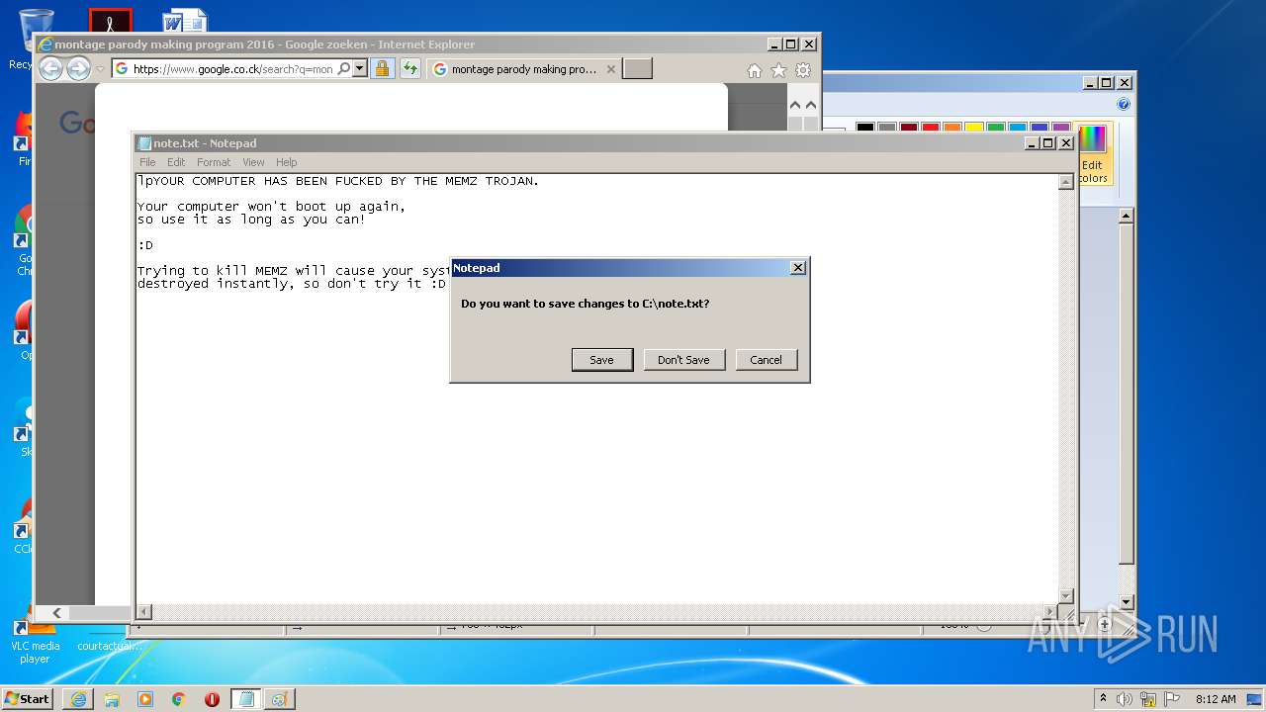Image resolution: width=1266 pixels, height=712 pixels.
Task: Open Notepad's Format menu
Action: pos(214,162)
